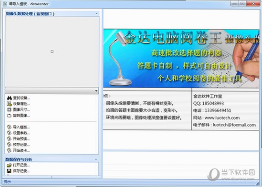Image resolution: width=262 pixels, height=187 pixels.
Task: Maximize the datacenter window
Action: pyautogui.click(x=242, y=3)
